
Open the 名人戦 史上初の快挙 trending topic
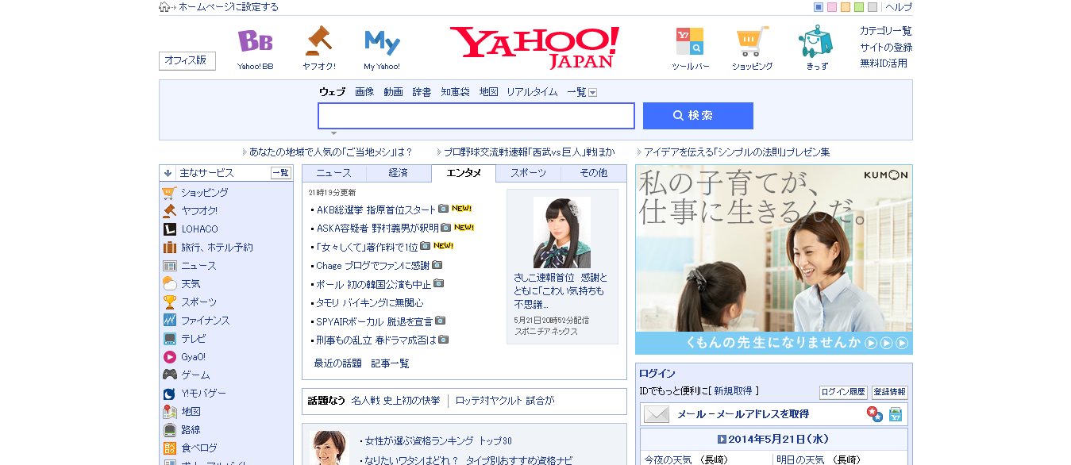point(395,401)
